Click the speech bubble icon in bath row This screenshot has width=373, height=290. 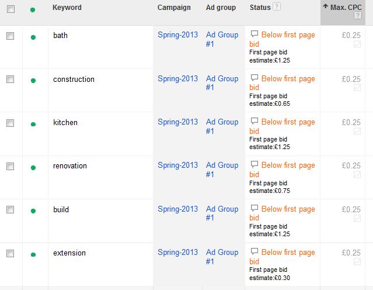click(x=255, y=34)
